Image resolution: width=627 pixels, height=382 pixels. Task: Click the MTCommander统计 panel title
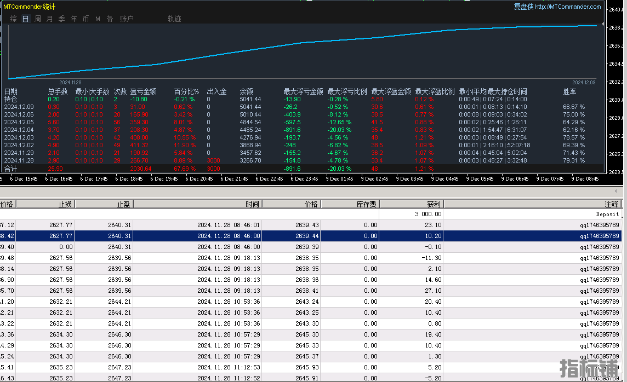tap(29, 7)
